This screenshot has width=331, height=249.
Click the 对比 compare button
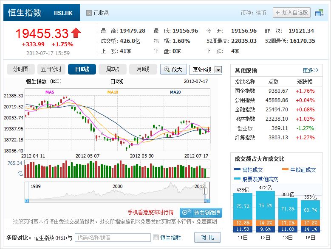point(207,238)
